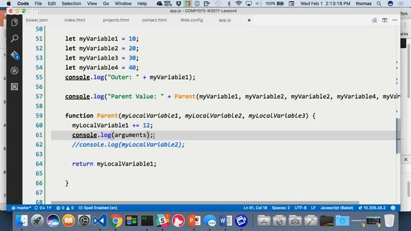Click the Parent function name on line 59
Image resolution: width=411 pixels, height=231 pixels.
(107, 116)
